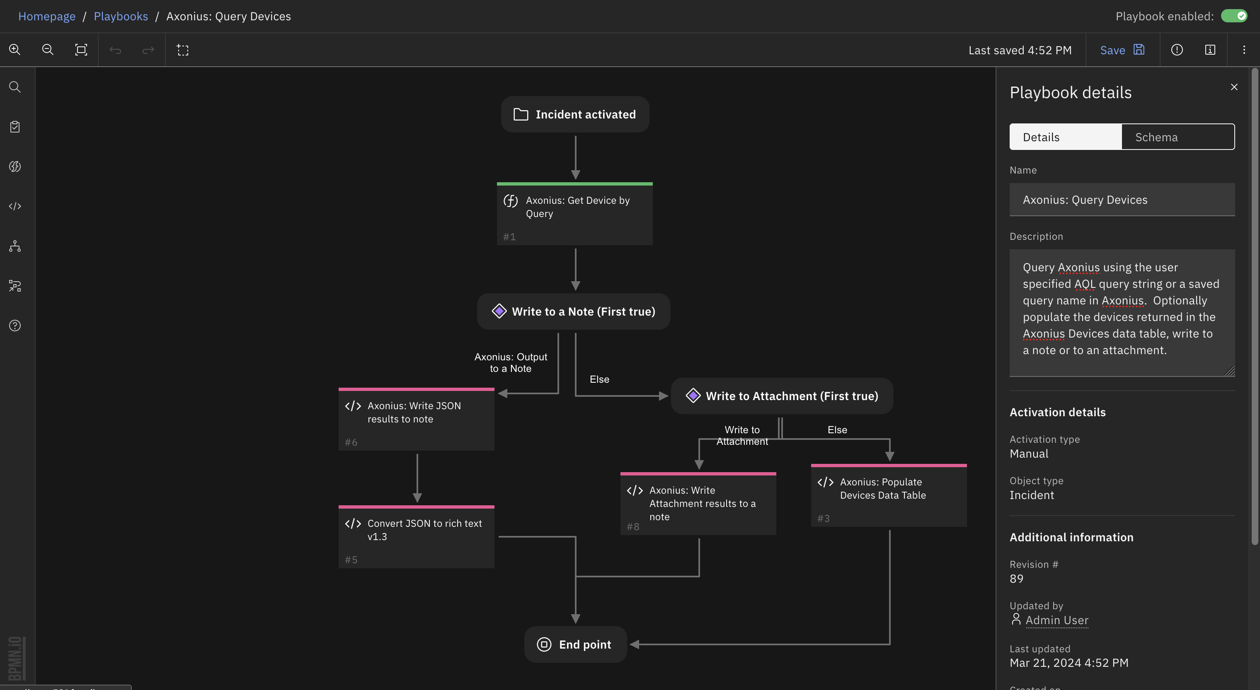Select the Details tab
The image size is (1260, 690).
1066,137
